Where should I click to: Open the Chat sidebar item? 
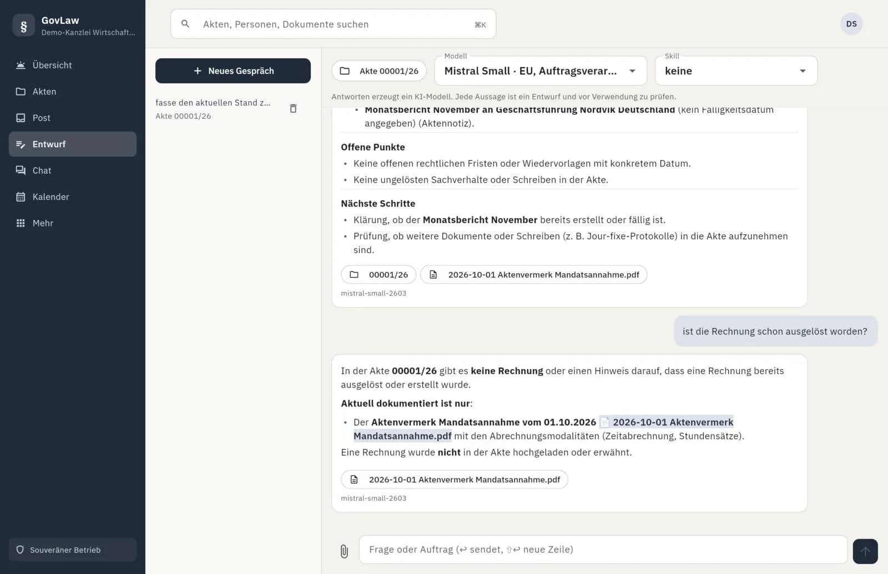coord(73,170)
